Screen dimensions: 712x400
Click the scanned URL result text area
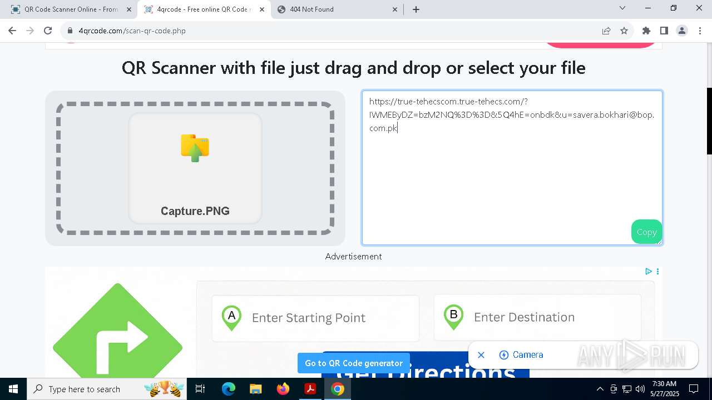click(x=512, y=168)
